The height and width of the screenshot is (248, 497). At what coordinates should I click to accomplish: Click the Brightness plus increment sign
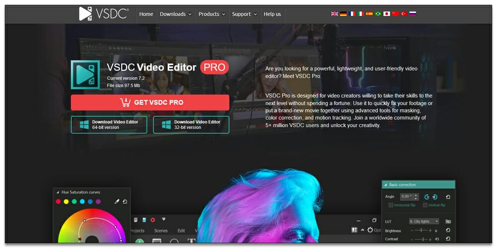430,231
